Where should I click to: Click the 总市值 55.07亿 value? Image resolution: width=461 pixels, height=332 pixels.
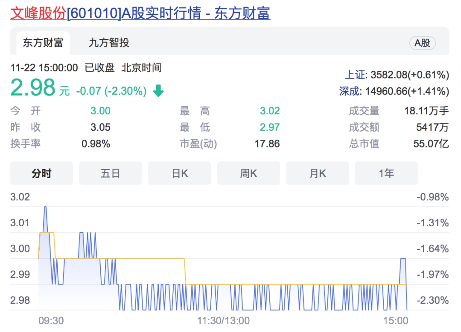(x=431, y=144)
